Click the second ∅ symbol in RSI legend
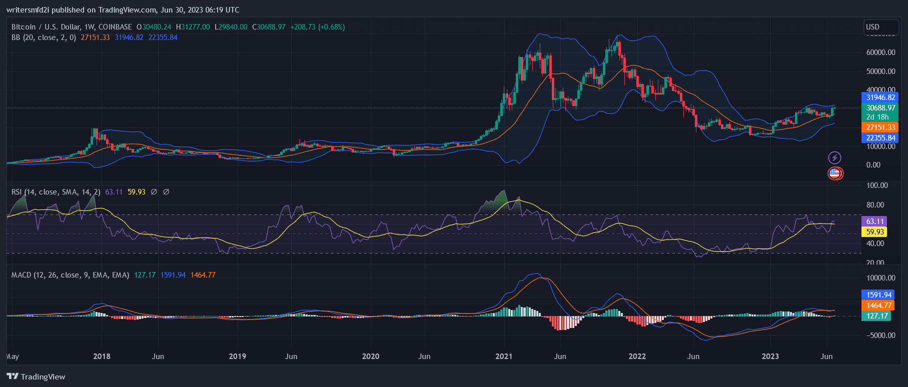 (x=166, y=192)
